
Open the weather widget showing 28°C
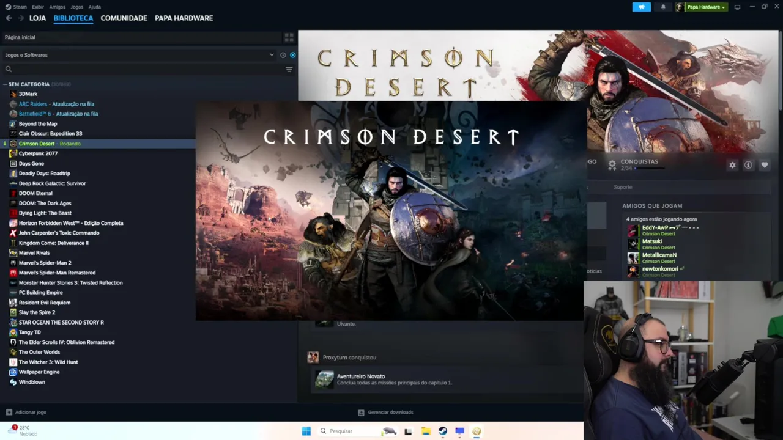tap(23, 430)
